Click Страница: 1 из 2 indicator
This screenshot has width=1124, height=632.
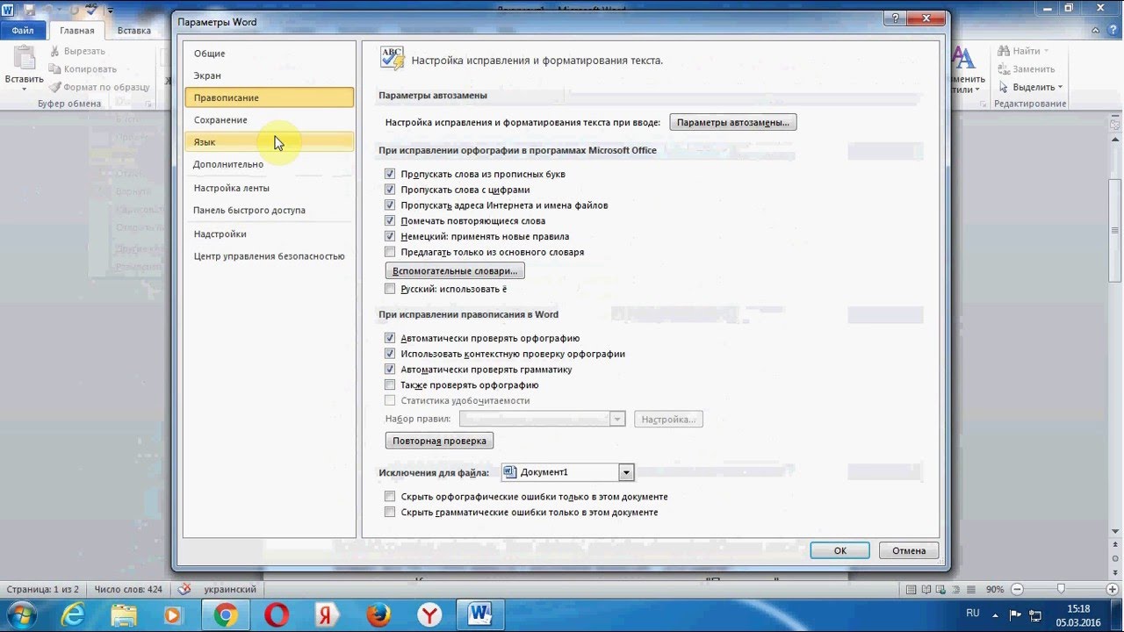point(42,590)
